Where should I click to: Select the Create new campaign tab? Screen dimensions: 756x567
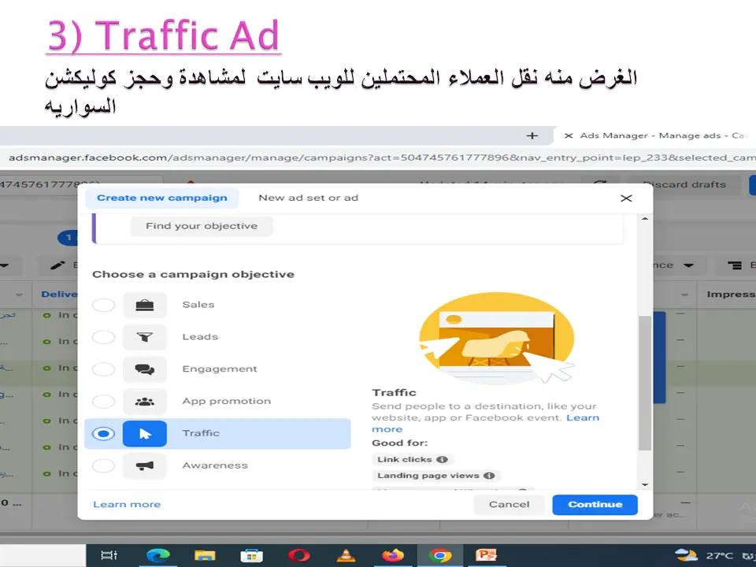pyautogui.click(x=161, y=198)
